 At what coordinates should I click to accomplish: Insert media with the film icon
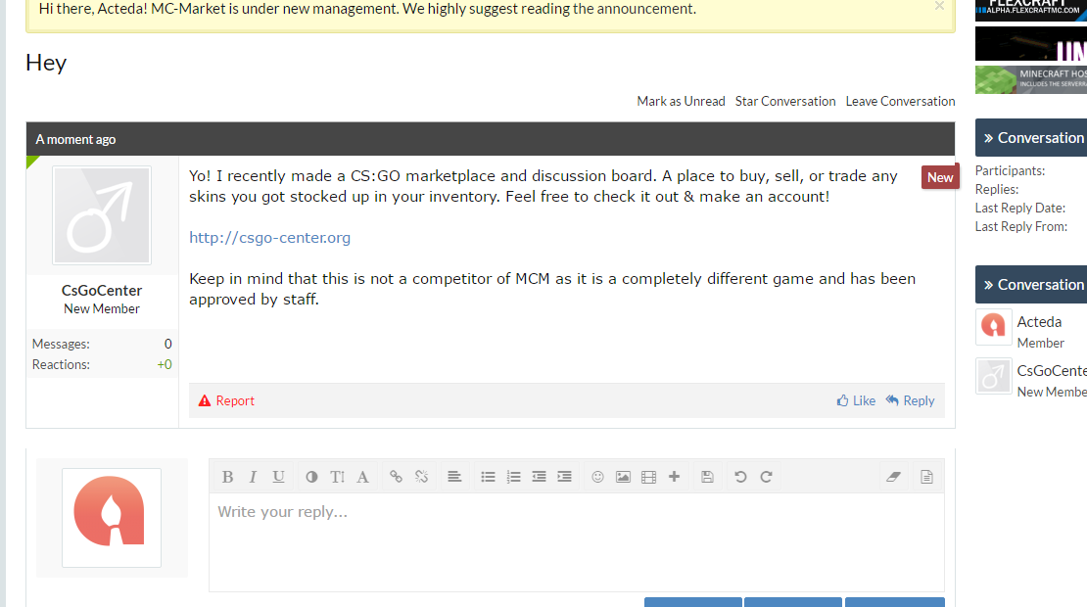[x=649, y=477]
